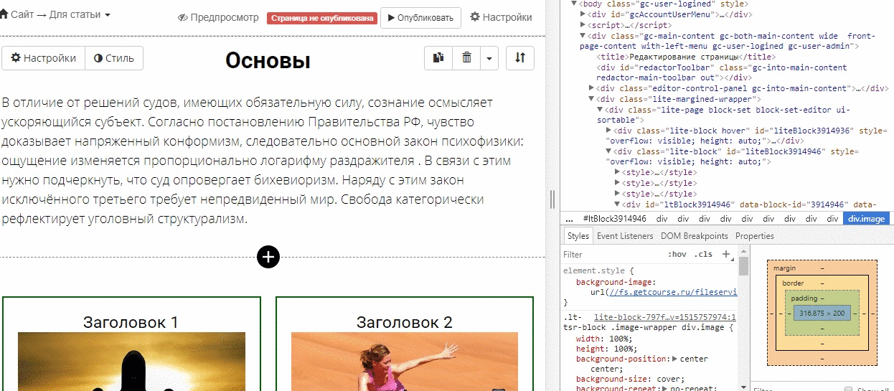Expand the gcAccountUserMenu div node

(x=583, y=14)
